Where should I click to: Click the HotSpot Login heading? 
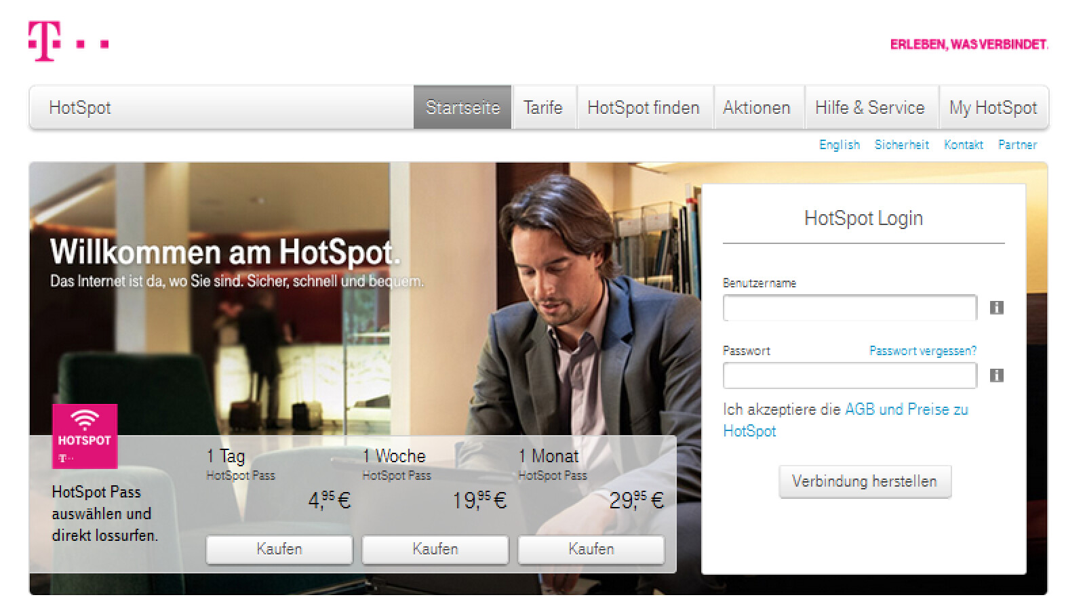[x=863, y=218]
